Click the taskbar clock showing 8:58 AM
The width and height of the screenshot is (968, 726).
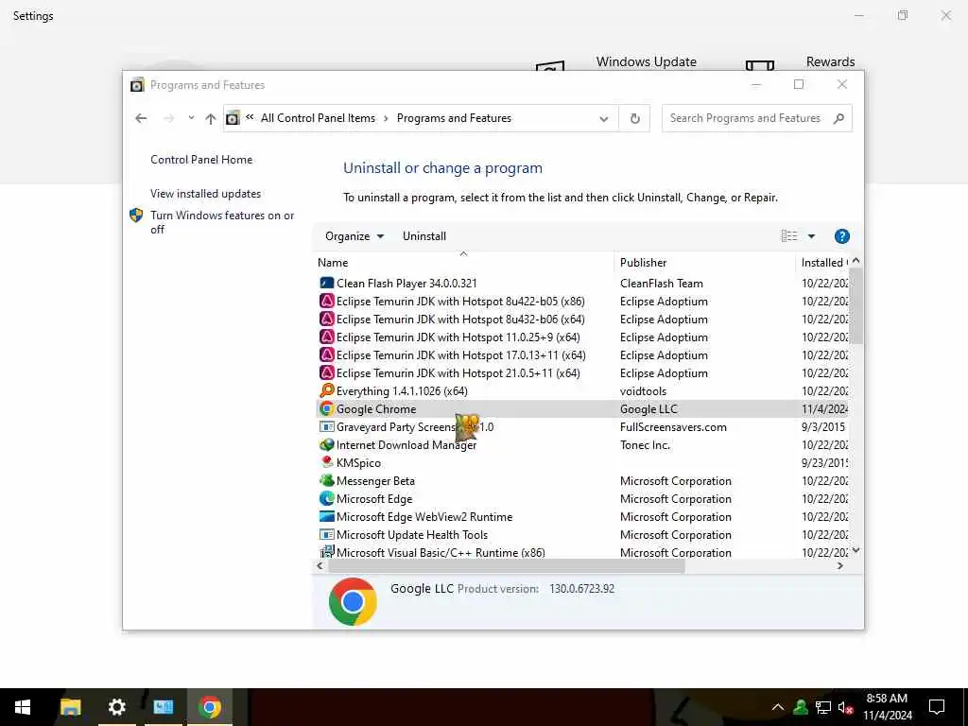[887, 707]
